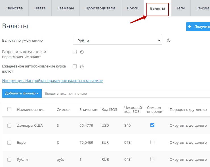Select the Рубли row checkbox
This screenshot has height=167, width=210.
click(9, 160)
